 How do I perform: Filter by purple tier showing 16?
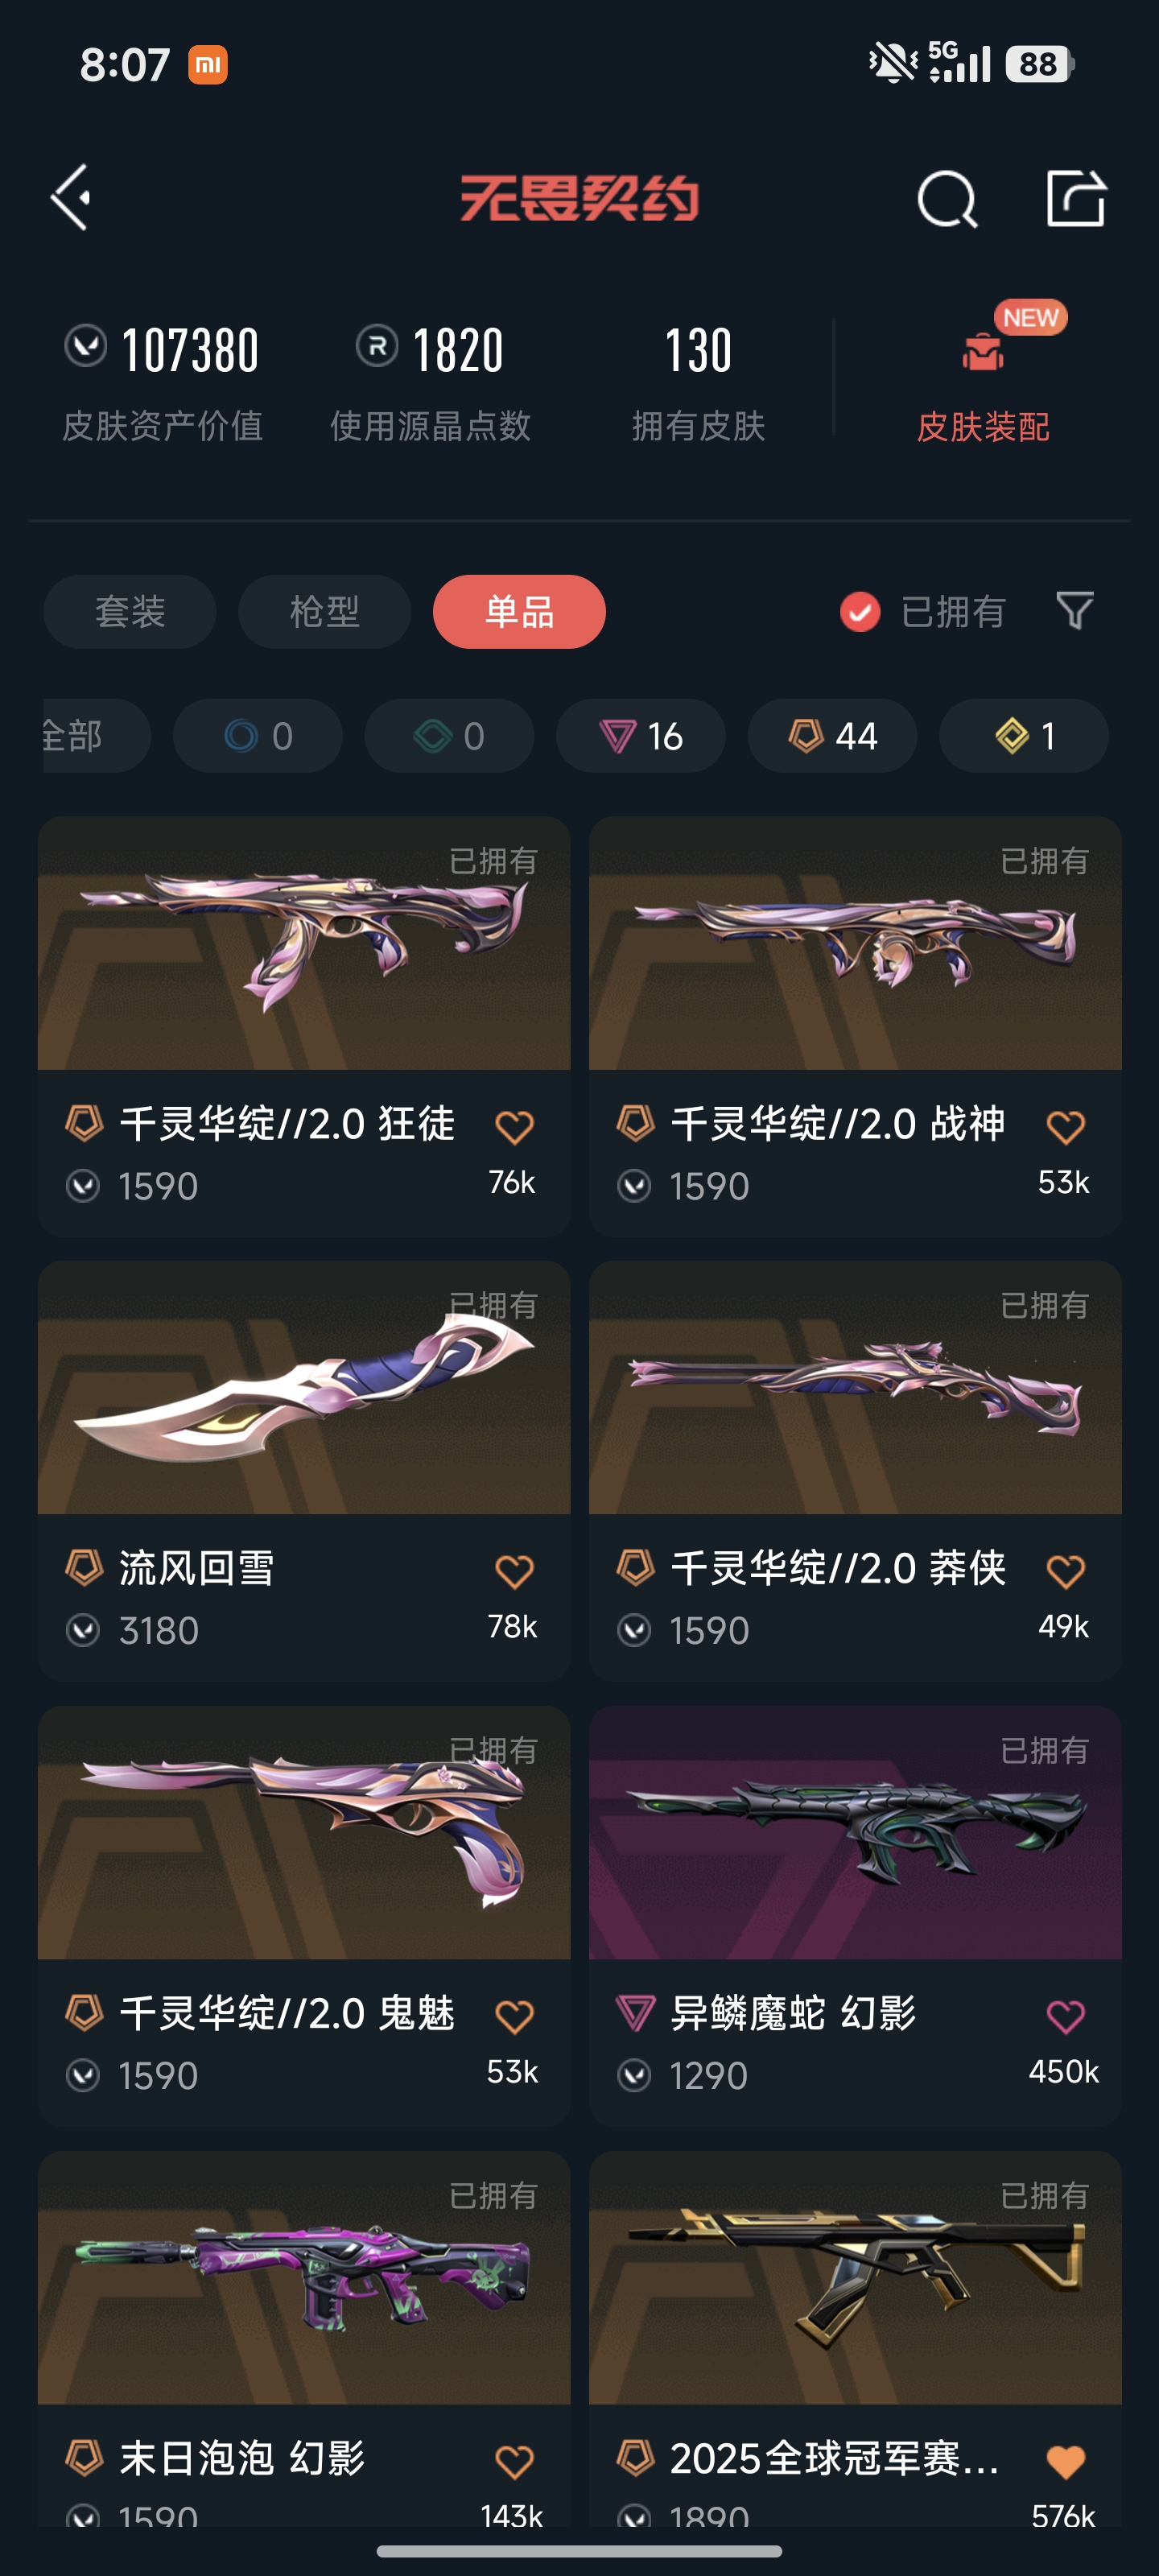[x=641, y=736]
